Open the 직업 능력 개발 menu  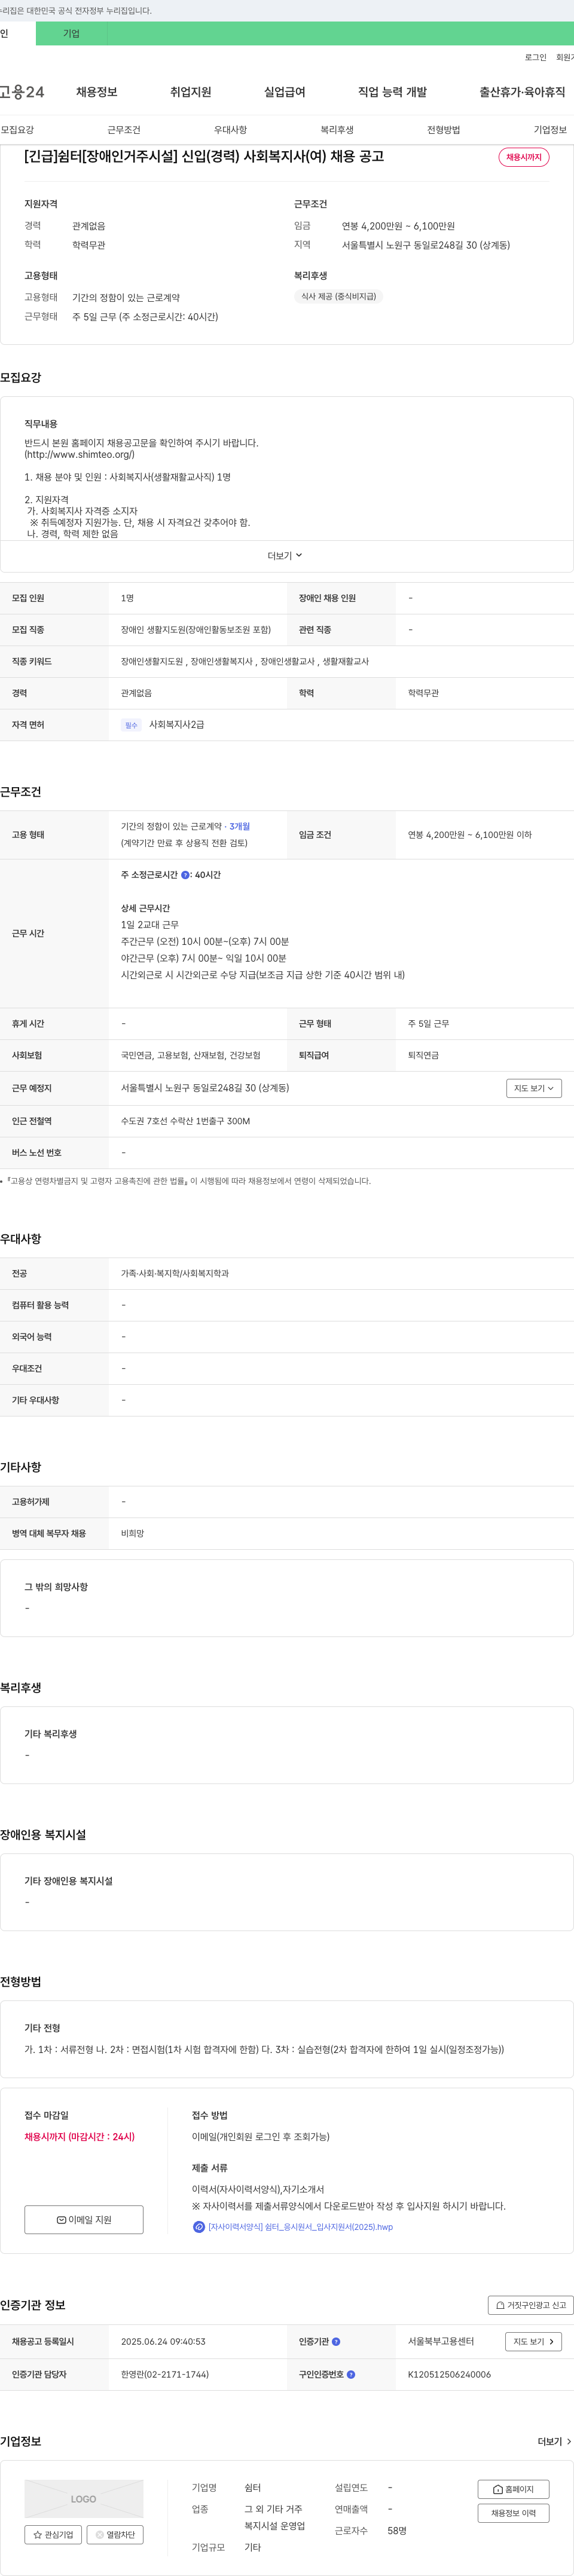tap(392, 92)
